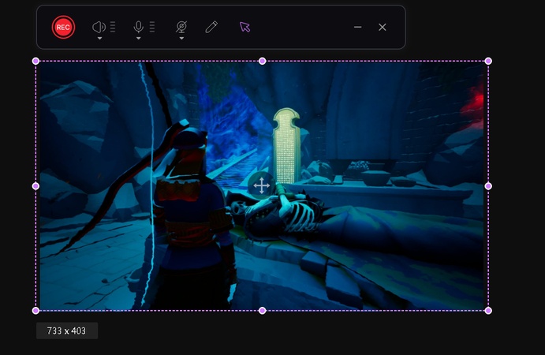Click the move crosshair in capture center

[x=261, y=186]
